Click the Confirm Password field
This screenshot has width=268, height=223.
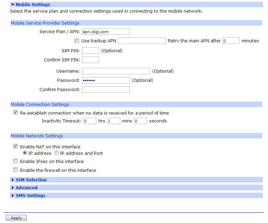click(106, 90)
